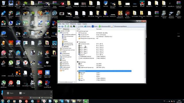
Task: Click the Бэкап toolbar button
Action: click(x=95, y=26)
